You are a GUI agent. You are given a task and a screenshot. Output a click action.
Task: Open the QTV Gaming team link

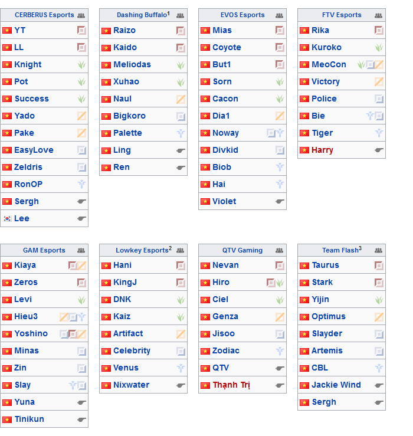tap(242, 250)
